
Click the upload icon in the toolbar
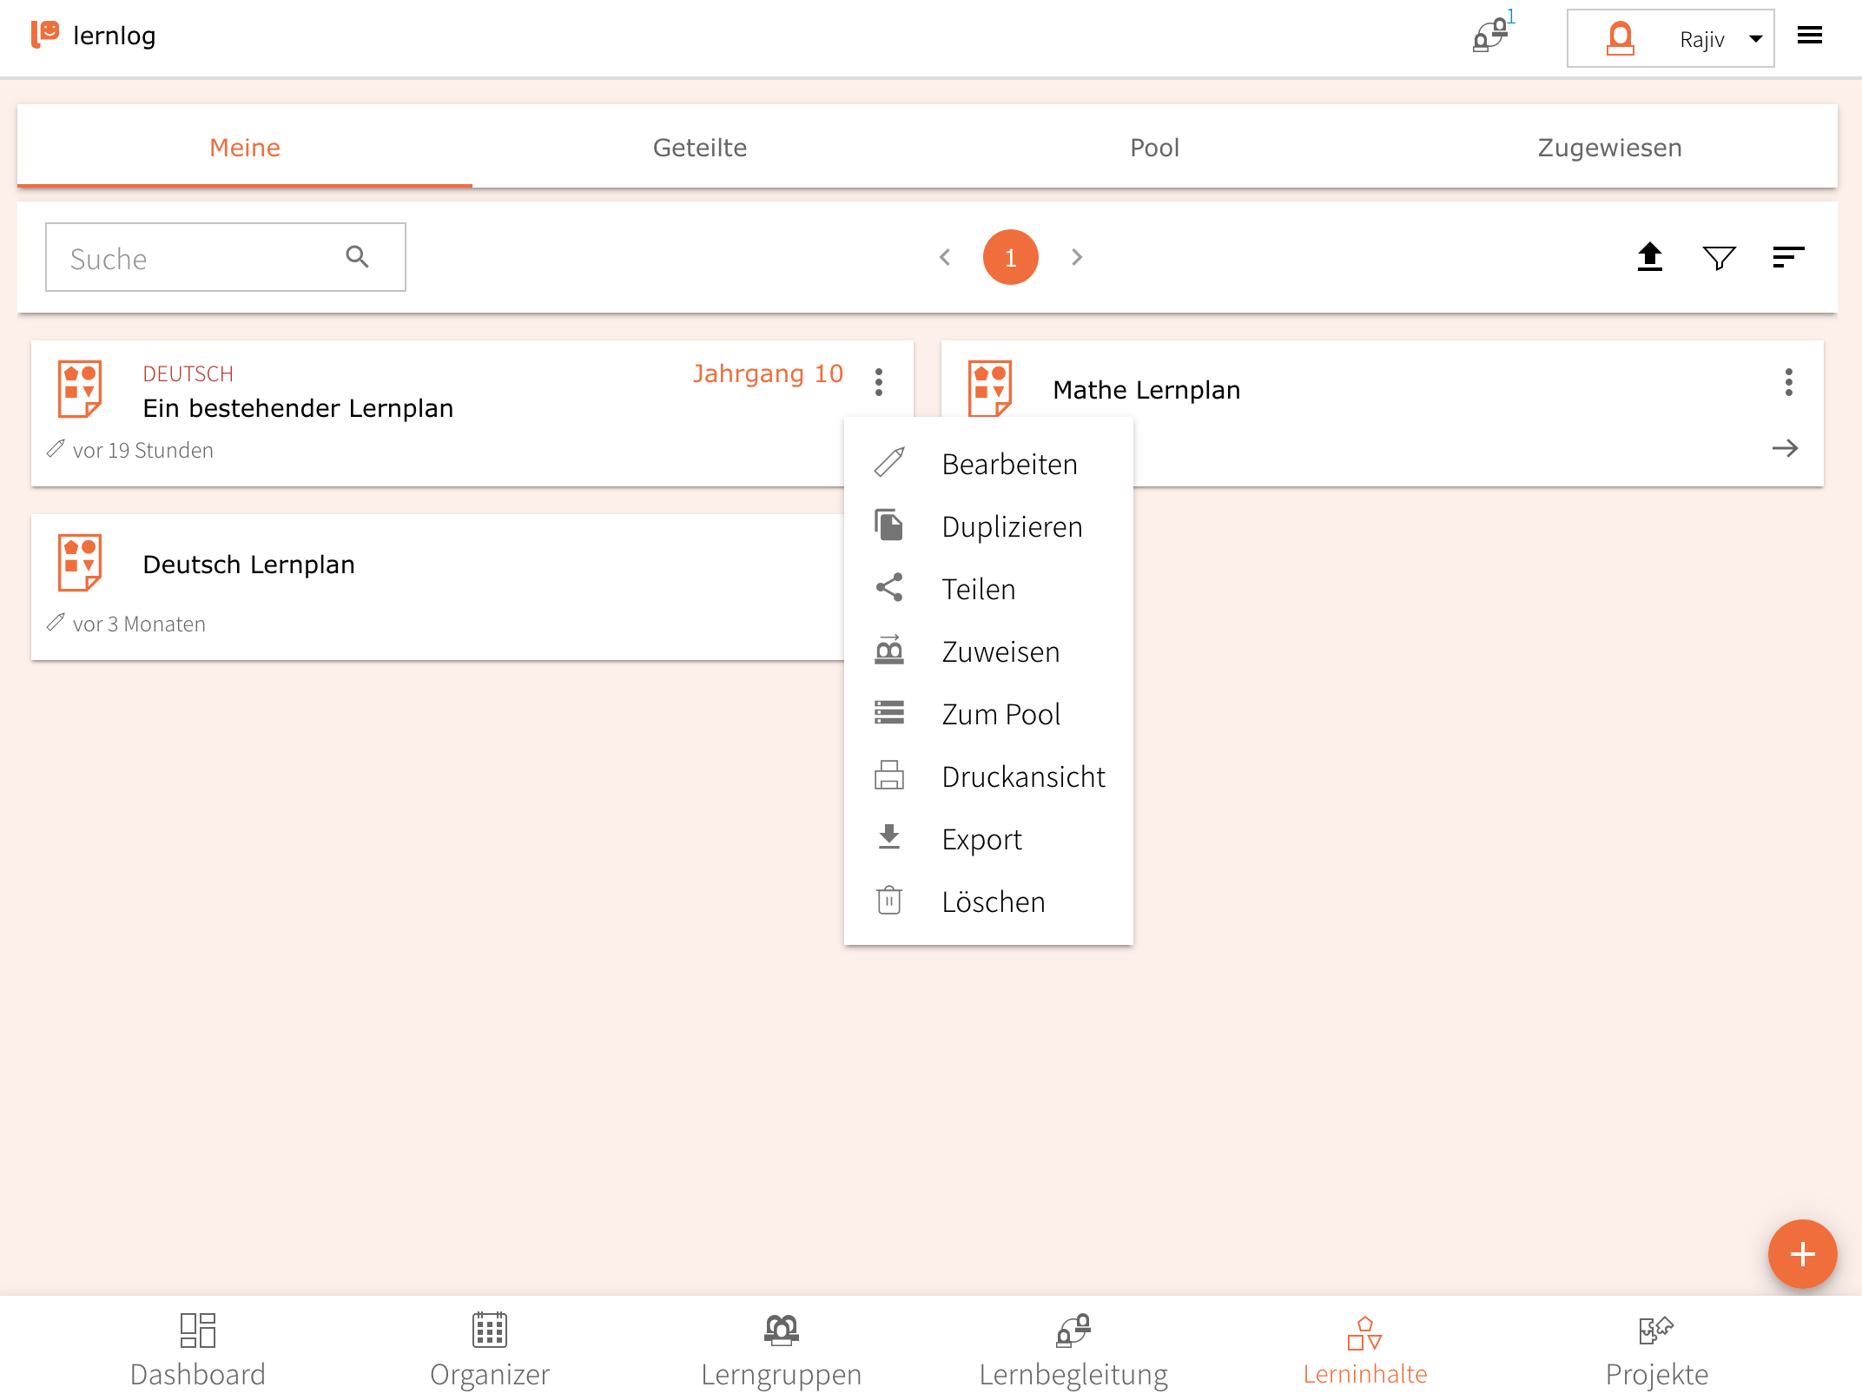(x=1649, y=257)
